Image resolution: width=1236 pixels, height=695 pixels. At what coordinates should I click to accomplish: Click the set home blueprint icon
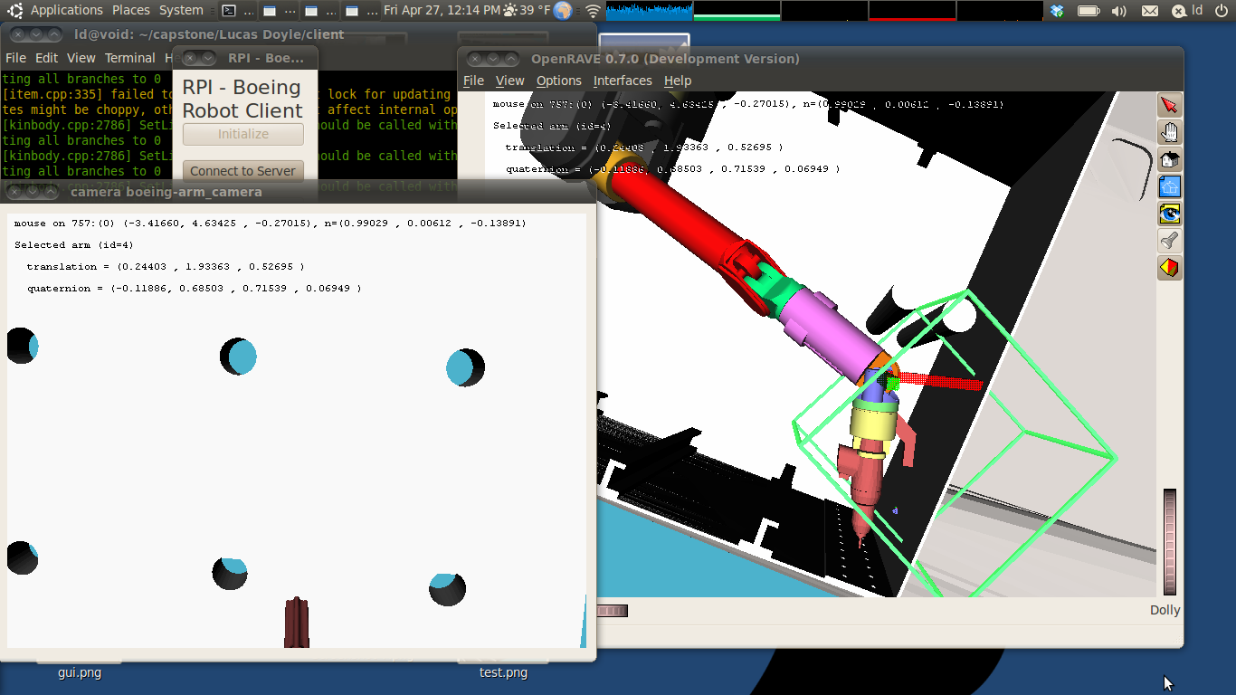tap(1170, 187)
